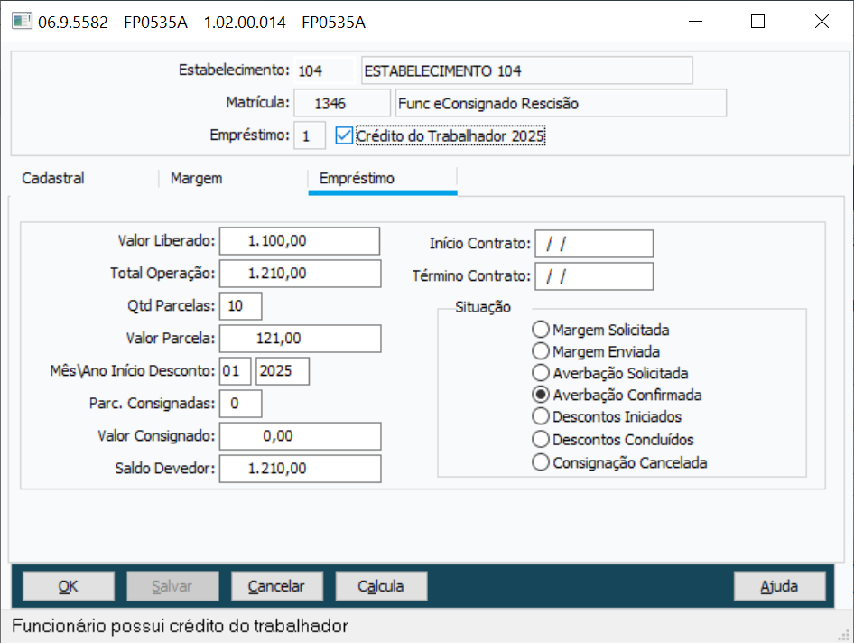The height and width of the screenshot is (643, 854).
Task: Confirm with the OK button
Action: click(x=68, y=586)
